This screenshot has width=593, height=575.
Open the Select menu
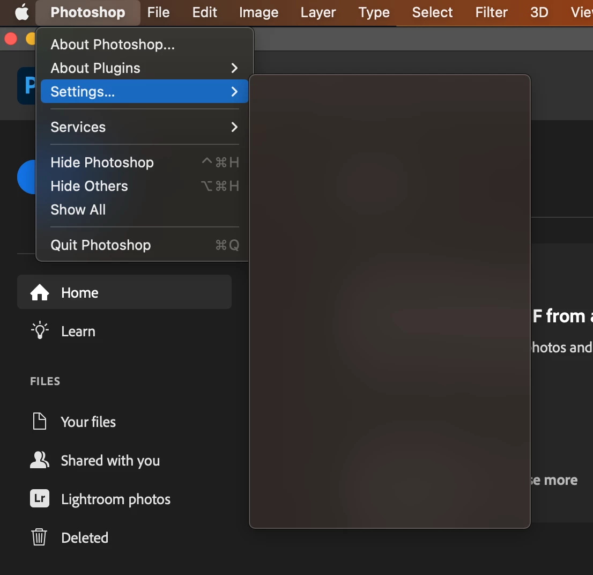tap(432, 12)
